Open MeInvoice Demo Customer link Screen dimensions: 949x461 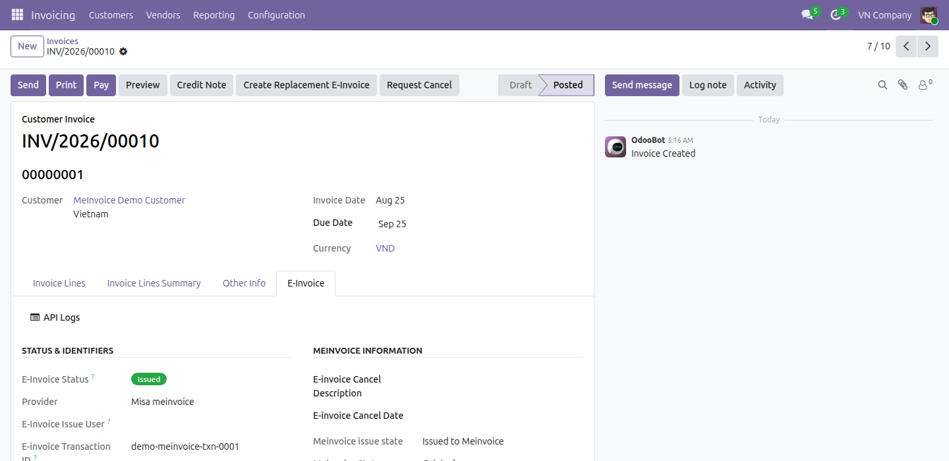click(x=129, y=200)
